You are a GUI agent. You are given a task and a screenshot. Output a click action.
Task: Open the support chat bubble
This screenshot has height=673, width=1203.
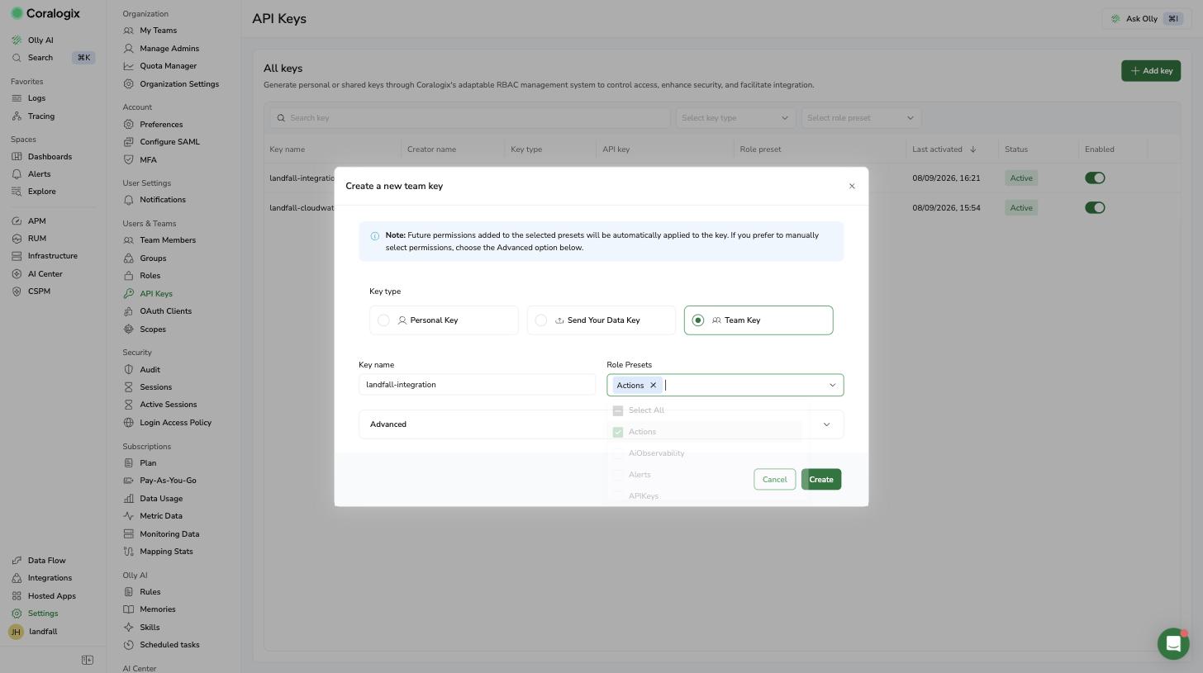click(x=1173, y=643)
